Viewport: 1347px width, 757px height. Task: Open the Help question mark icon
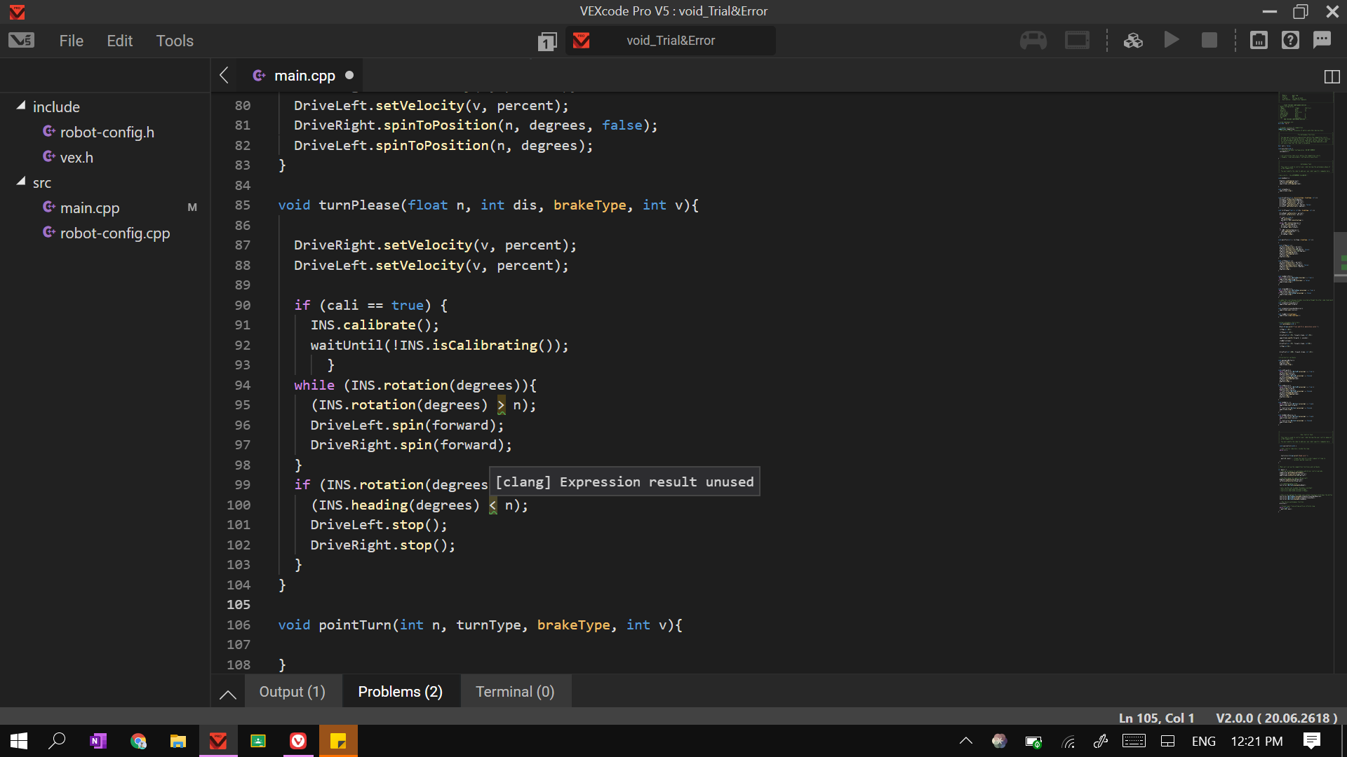point(1290,40)
